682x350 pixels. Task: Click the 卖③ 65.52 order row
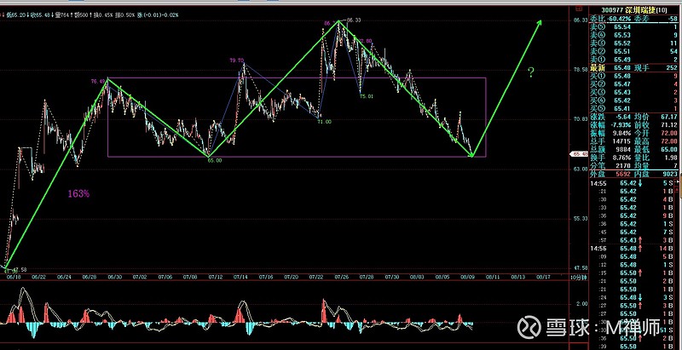[634, 43]
